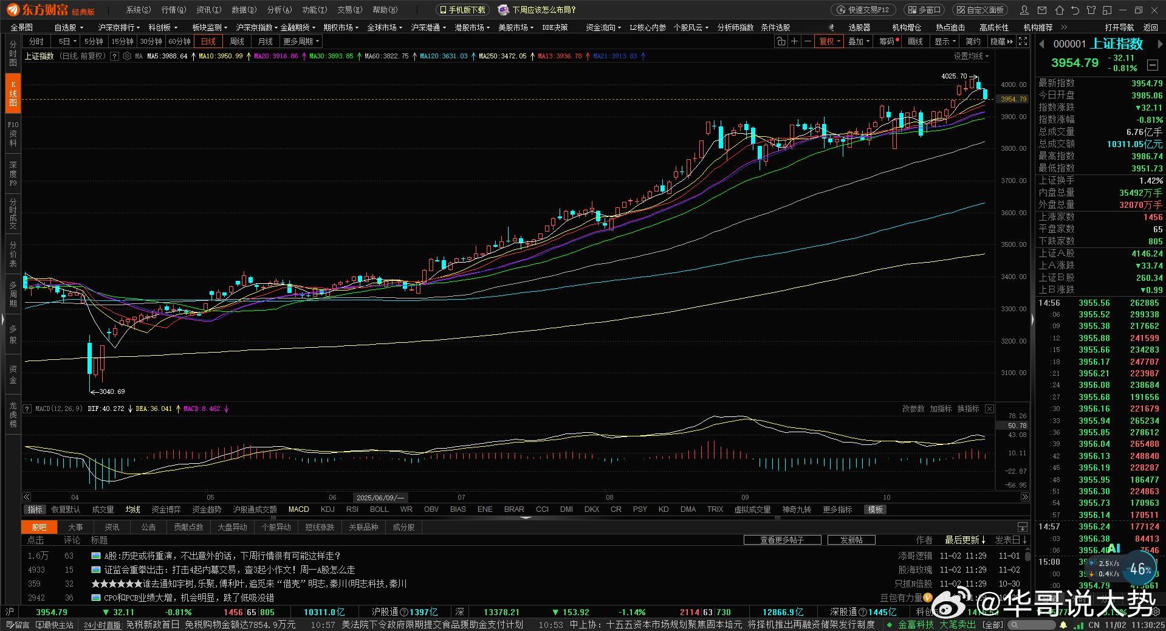Viewport: 1166px width, 631px height.
Task: Zoom in chart with plus icon
Action: [794, 41]
